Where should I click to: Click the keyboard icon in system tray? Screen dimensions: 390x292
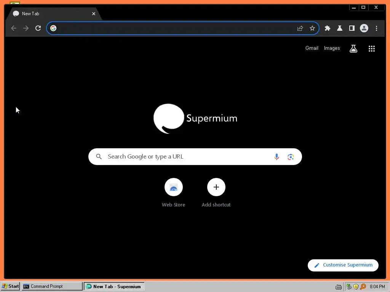(x=339, y=287)
